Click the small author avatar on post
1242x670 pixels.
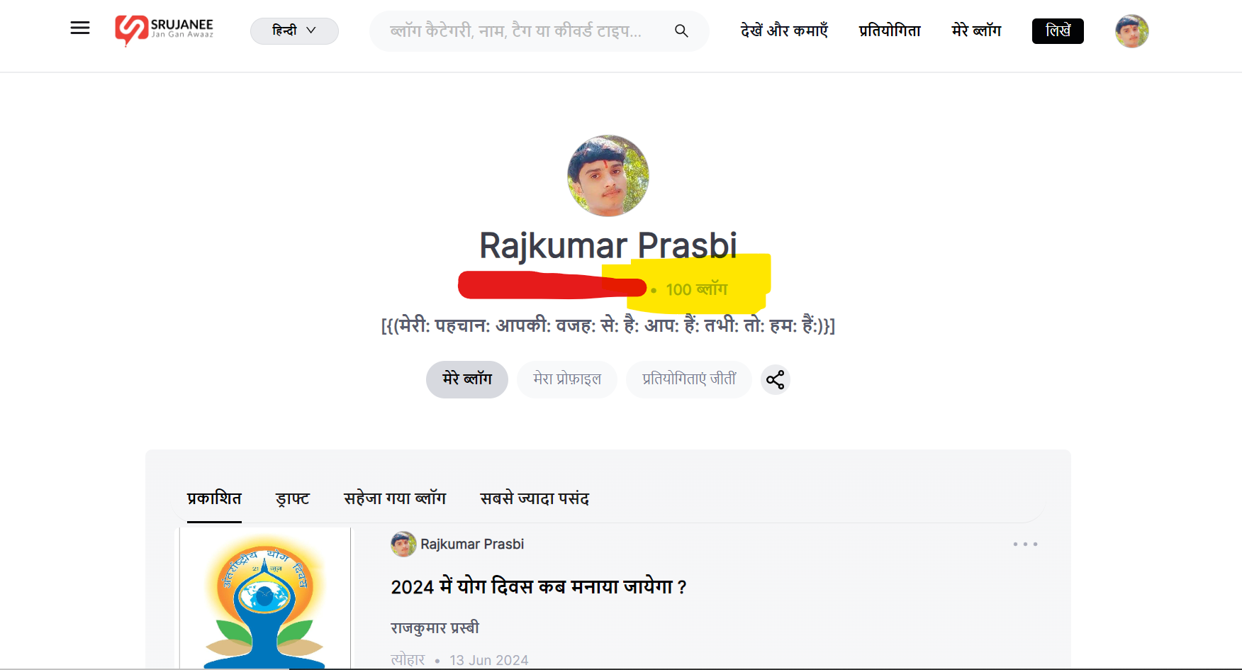point(403,544)
